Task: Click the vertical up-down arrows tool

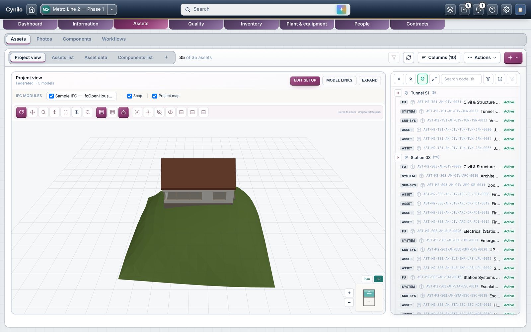Action: point(54,112)
